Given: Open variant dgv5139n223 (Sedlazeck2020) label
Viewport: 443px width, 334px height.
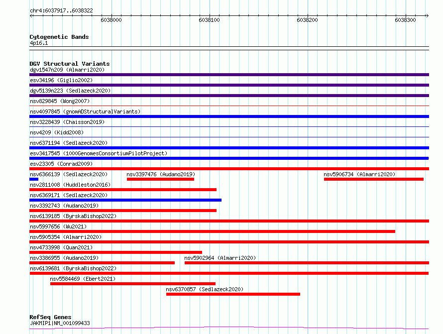Looking at the screenshot, I should (70, 91).
